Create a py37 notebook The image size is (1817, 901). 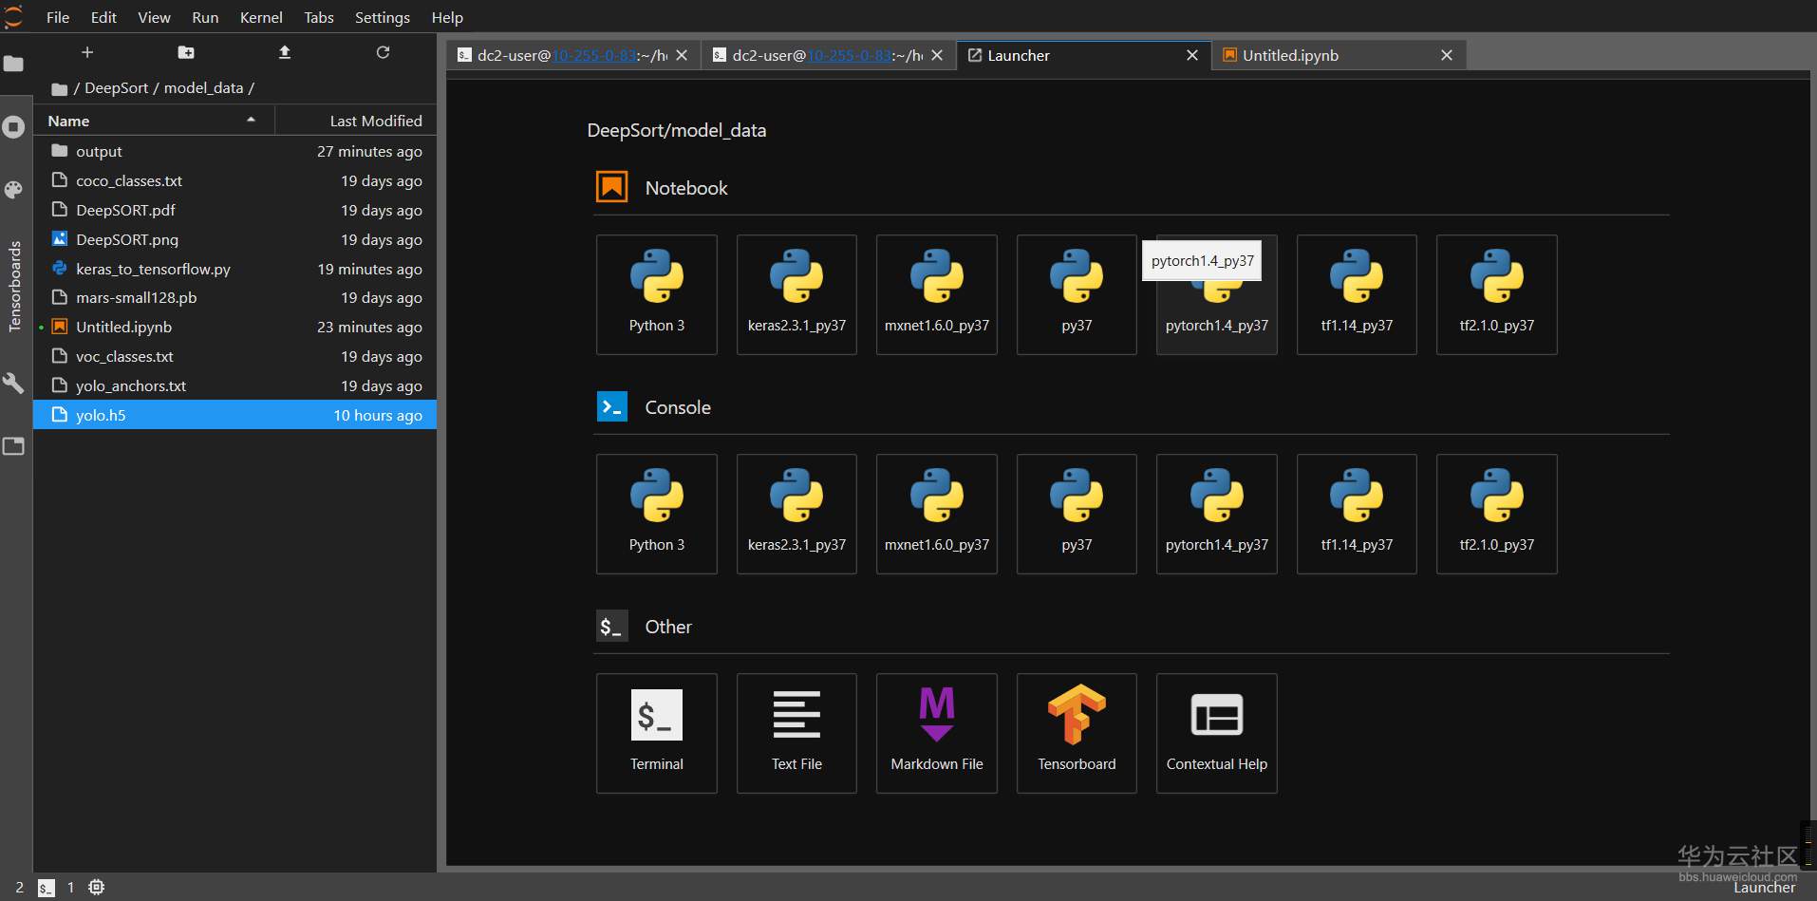[x=1077, y=294]
